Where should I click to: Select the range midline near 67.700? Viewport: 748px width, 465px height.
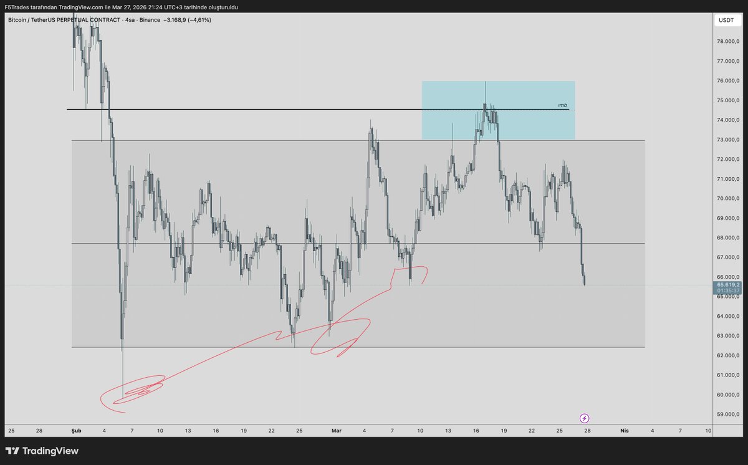coord(358,243)
